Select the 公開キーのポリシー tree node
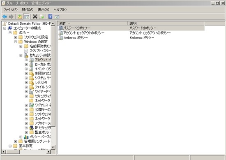226x160 pixels. coord(43,110)
